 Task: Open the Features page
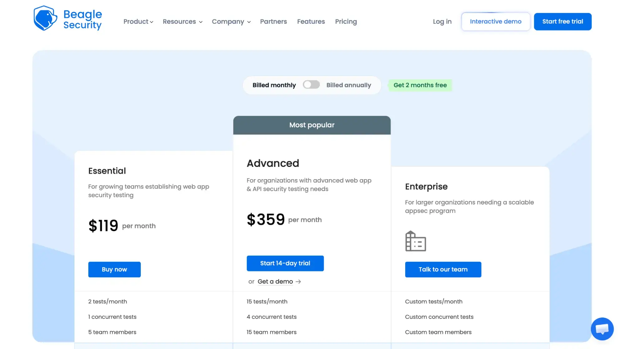311,22
